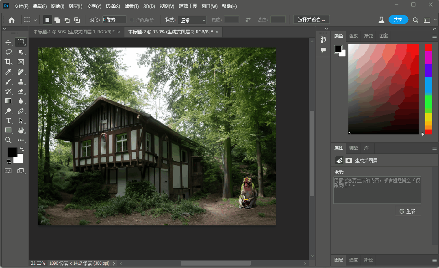Enable the add to selection mode

pos(57,20)
